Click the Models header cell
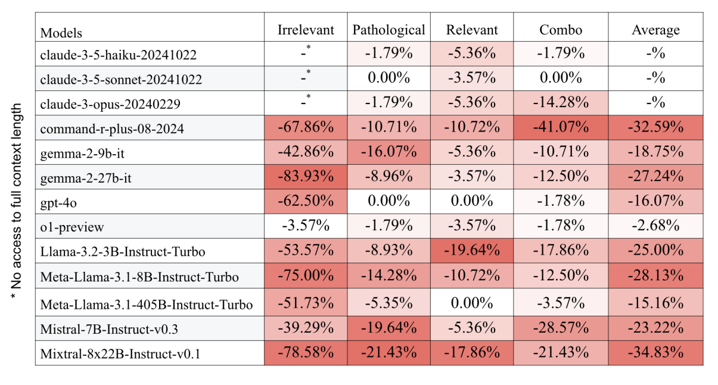This screenshot has width=718, height=385. pos(61,33)
